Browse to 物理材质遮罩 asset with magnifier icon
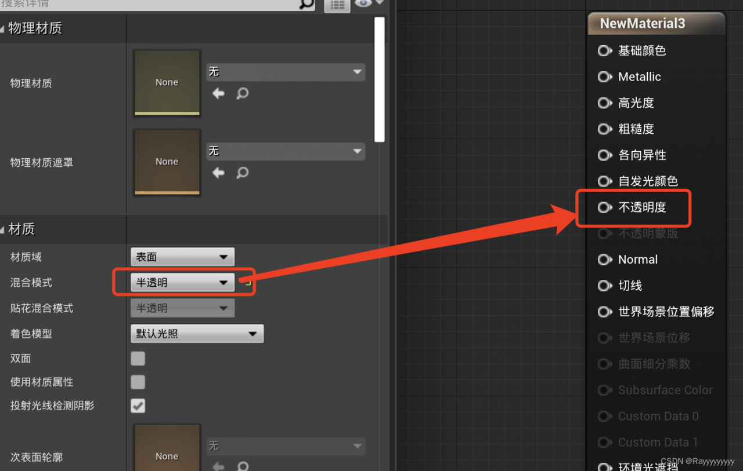 tap(243, 173)
